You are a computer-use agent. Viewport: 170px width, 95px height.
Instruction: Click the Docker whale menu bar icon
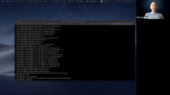(x=69, y=1)
